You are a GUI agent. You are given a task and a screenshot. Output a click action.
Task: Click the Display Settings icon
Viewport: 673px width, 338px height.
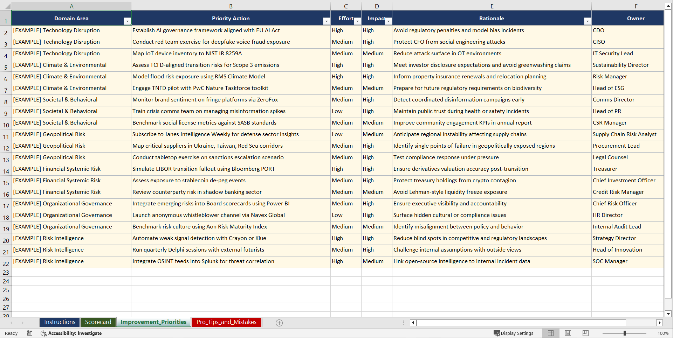(497, 333)
